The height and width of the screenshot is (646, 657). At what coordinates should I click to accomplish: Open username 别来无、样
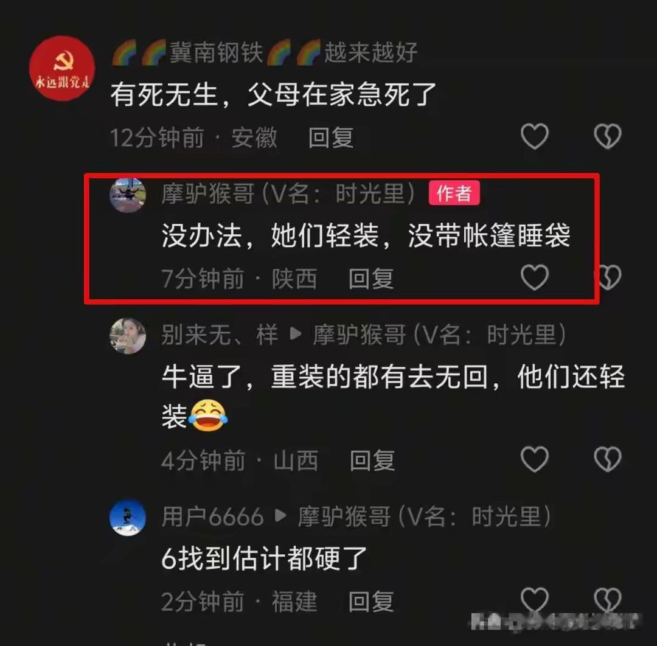pyautogui.click(x=220, y=335)
